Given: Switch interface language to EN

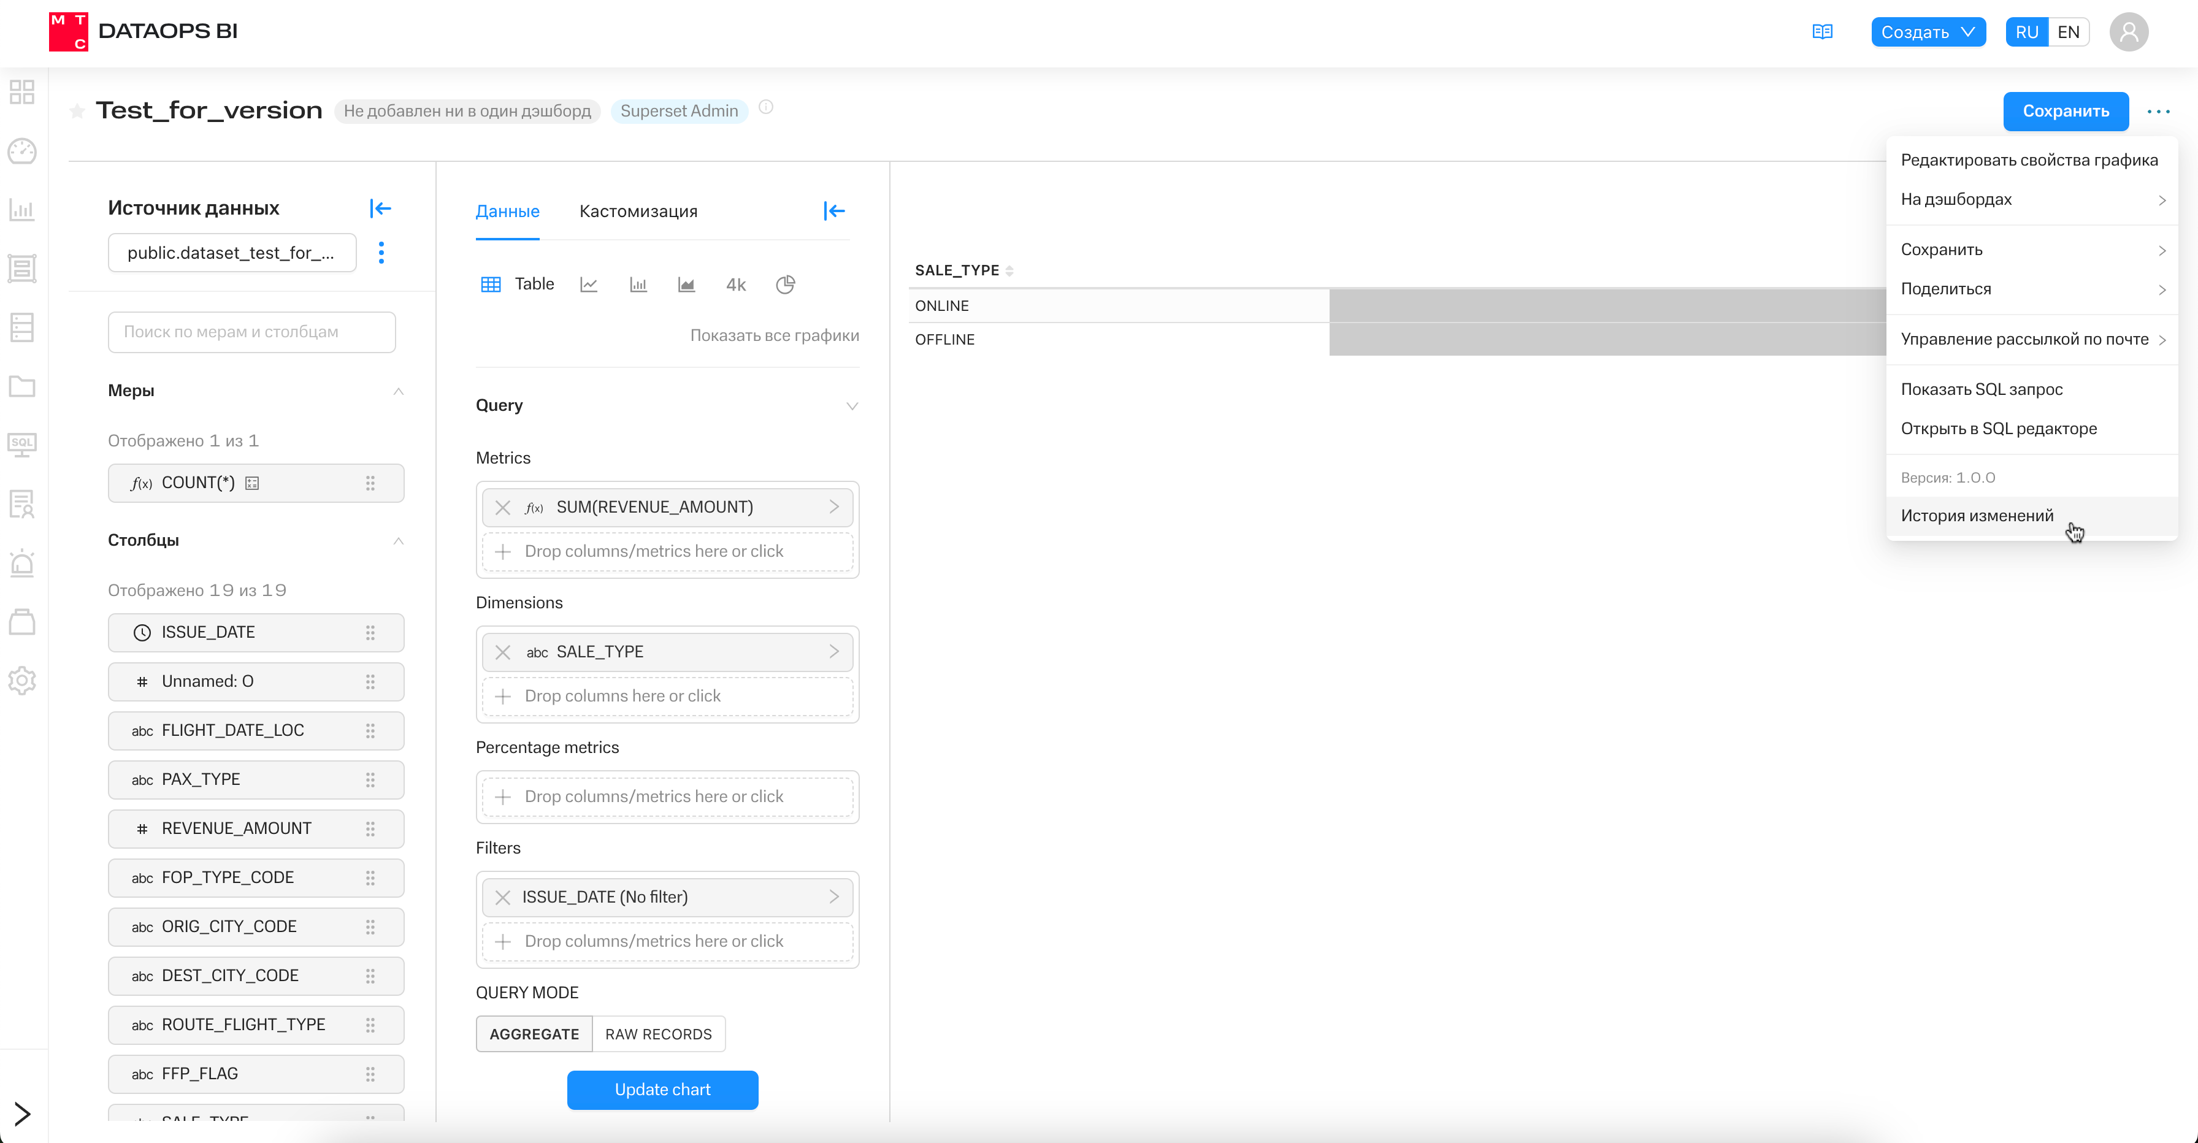Looking at the screenshot, I should click(2069, 31).
